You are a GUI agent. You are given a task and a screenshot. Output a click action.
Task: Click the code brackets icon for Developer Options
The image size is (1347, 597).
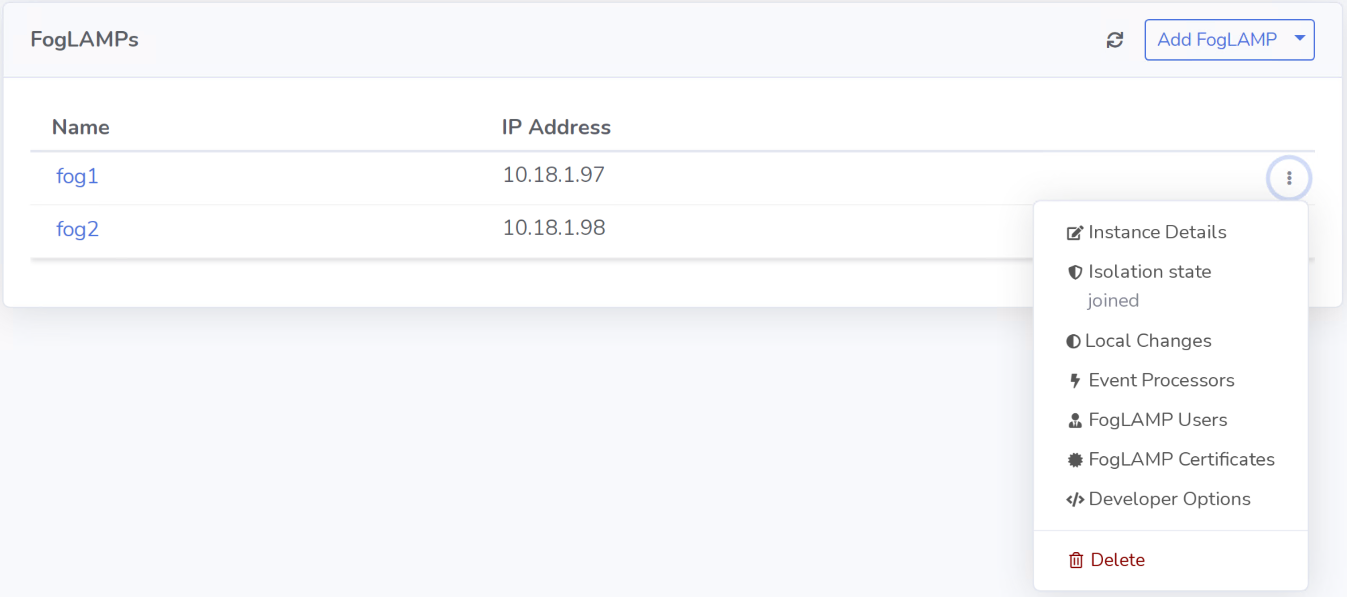[x=1075, y=499]
